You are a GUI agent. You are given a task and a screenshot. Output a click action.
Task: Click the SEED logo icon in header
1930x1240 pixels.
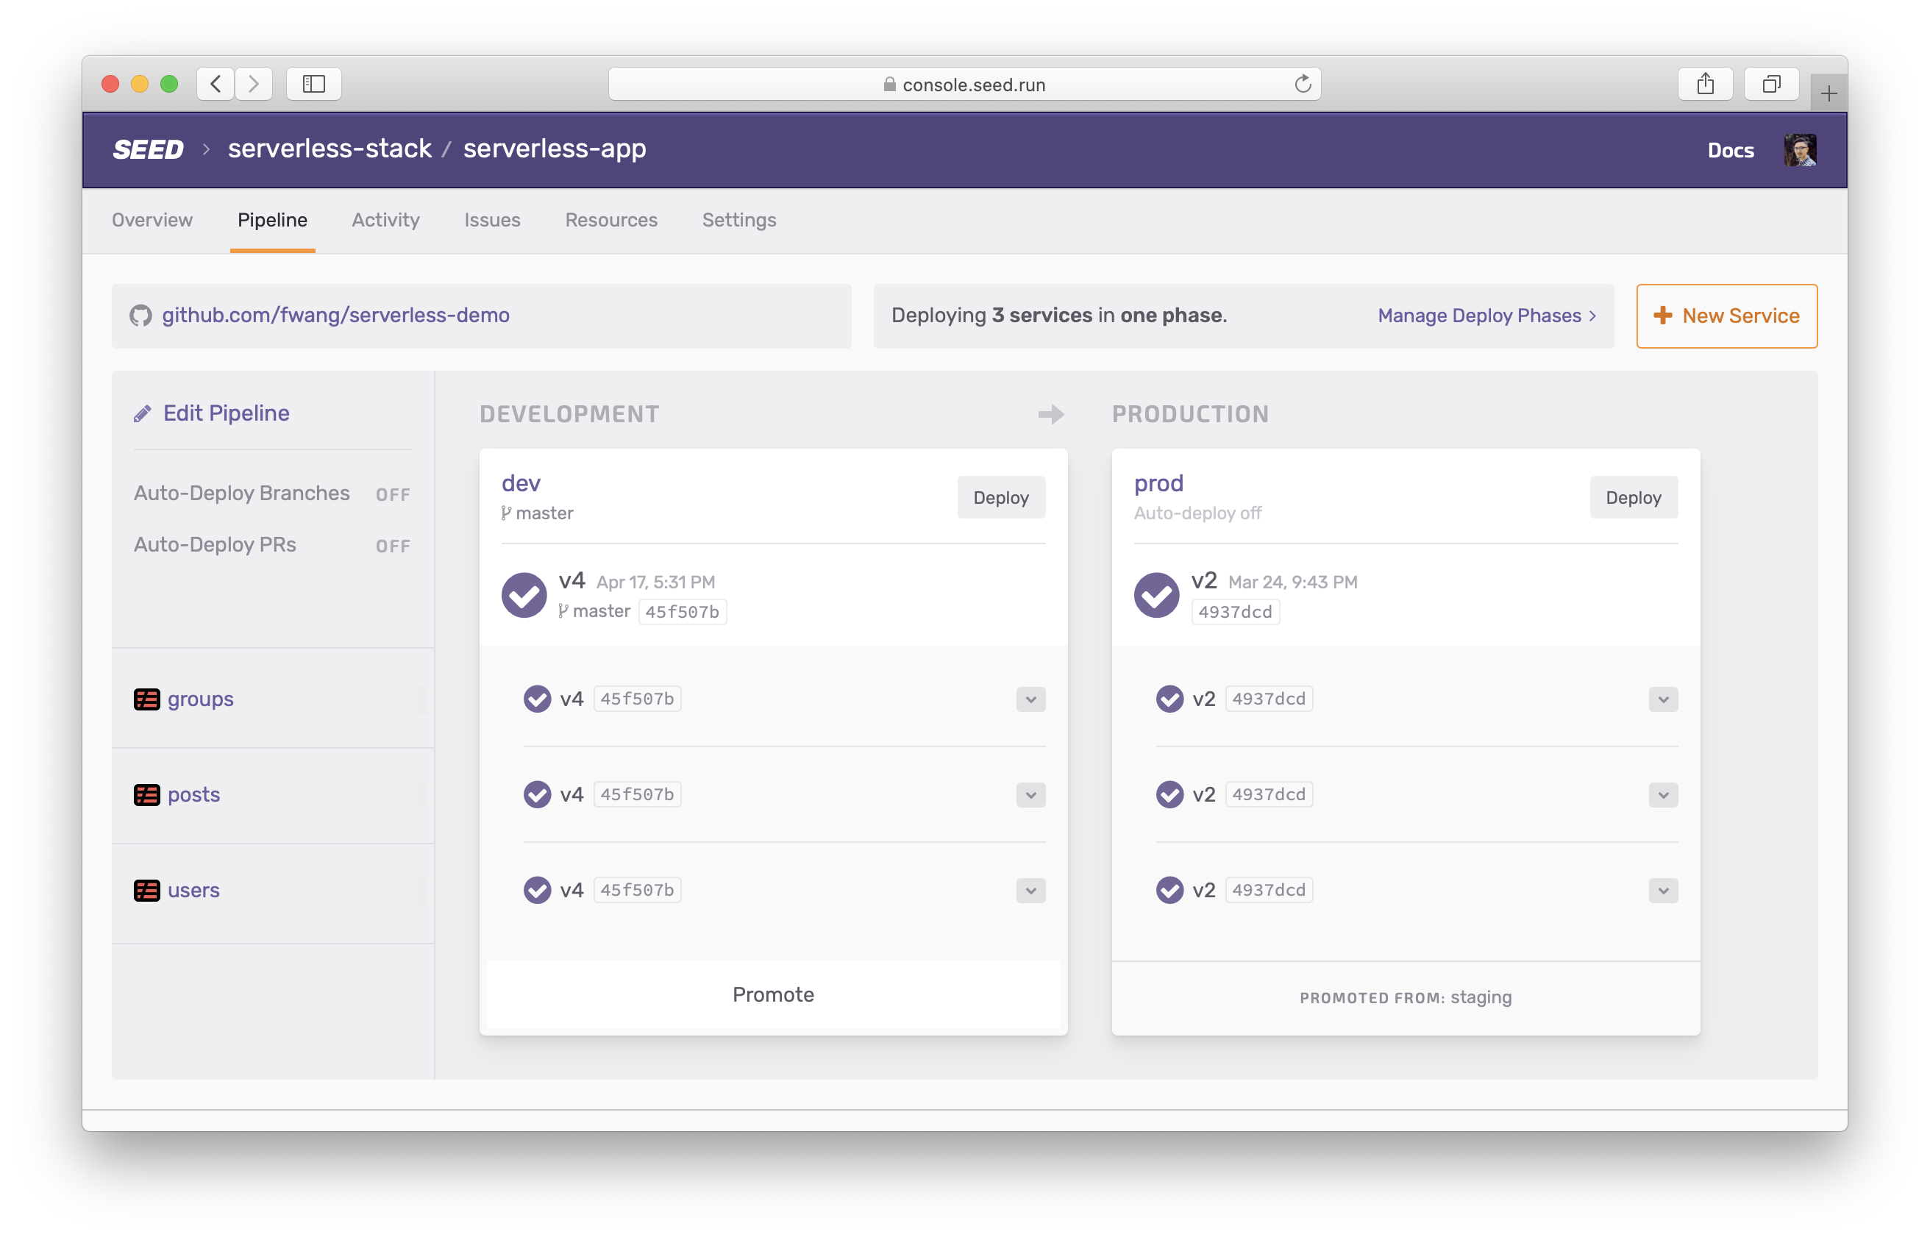(x=149, y=151)
